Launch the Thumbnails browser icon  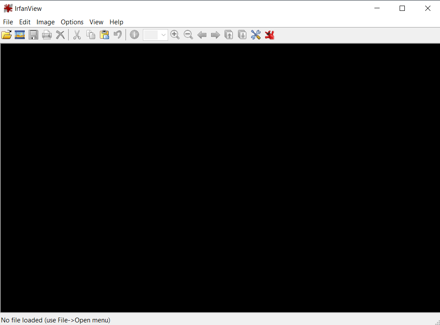click(x=20, y=35)
